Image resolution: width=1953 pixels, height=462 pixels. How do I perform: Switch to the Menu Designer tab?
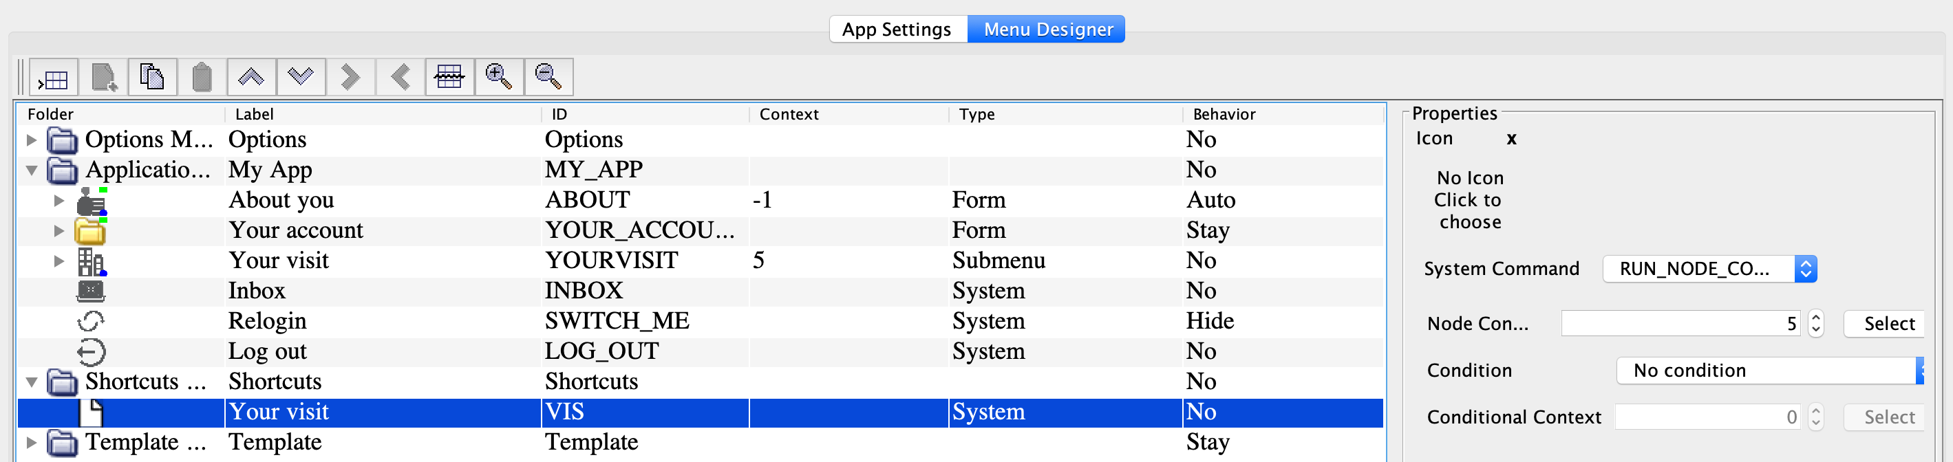pyautogui.click(x=1048, y=30)
